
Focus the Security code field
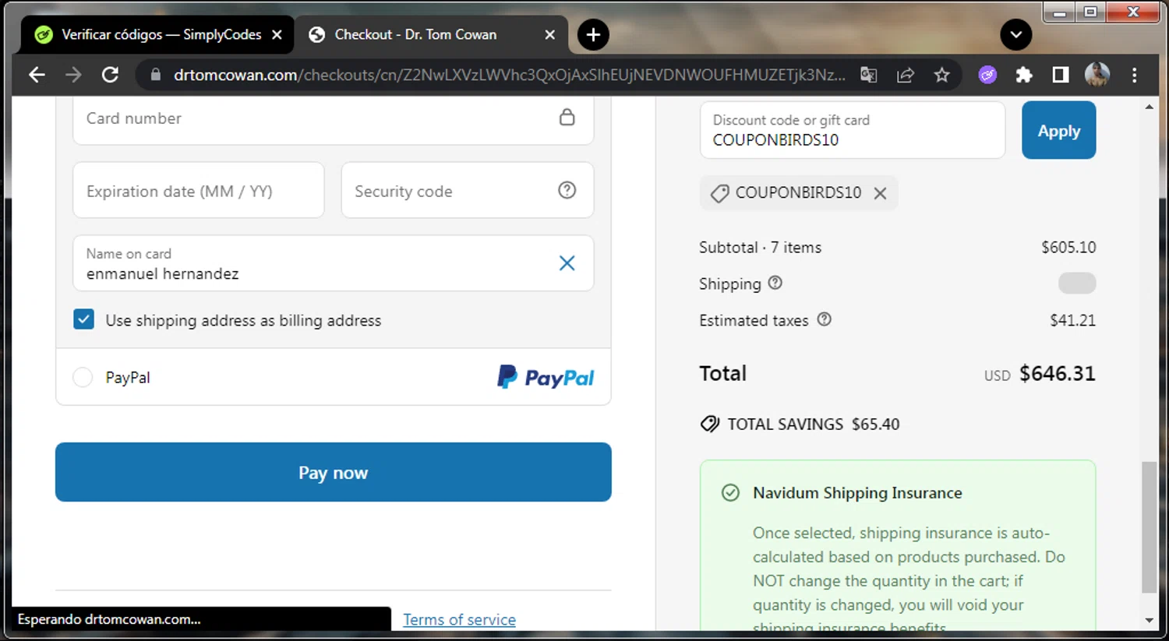[467, 190]
